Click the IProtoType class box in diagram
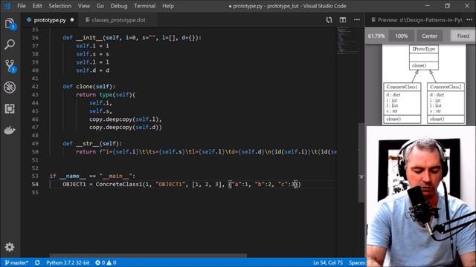Viewport: 476px width, 267px height. point(424,57)
